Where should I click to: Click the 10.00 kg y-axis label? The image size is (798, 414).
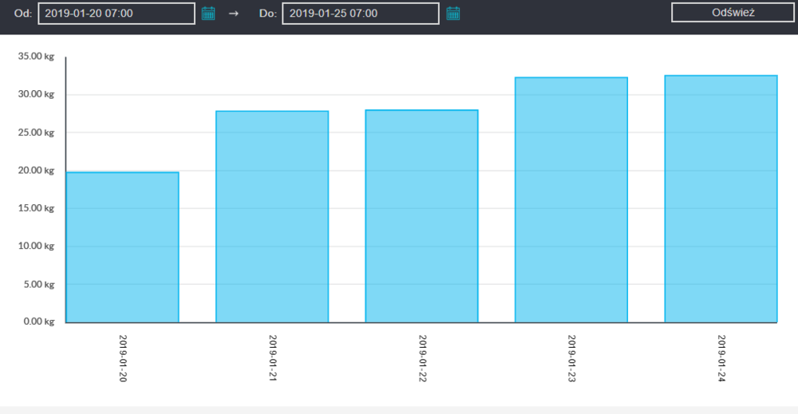coord(37,246)
